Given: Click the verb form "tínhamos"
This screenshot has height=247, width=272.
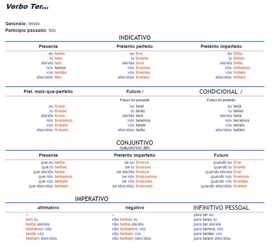Looking at the screenshot, I should pyautogui.click(x=242, y=68).
